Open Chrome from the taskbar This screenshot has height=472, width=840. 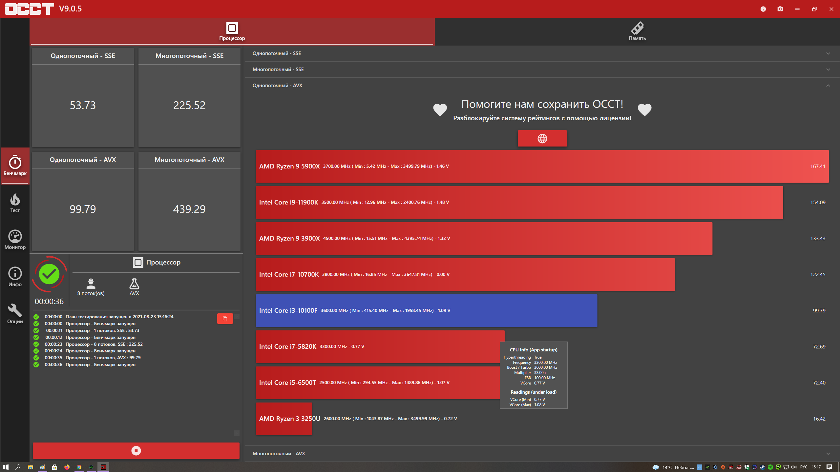pyautogui.click(x=79, y=467)
